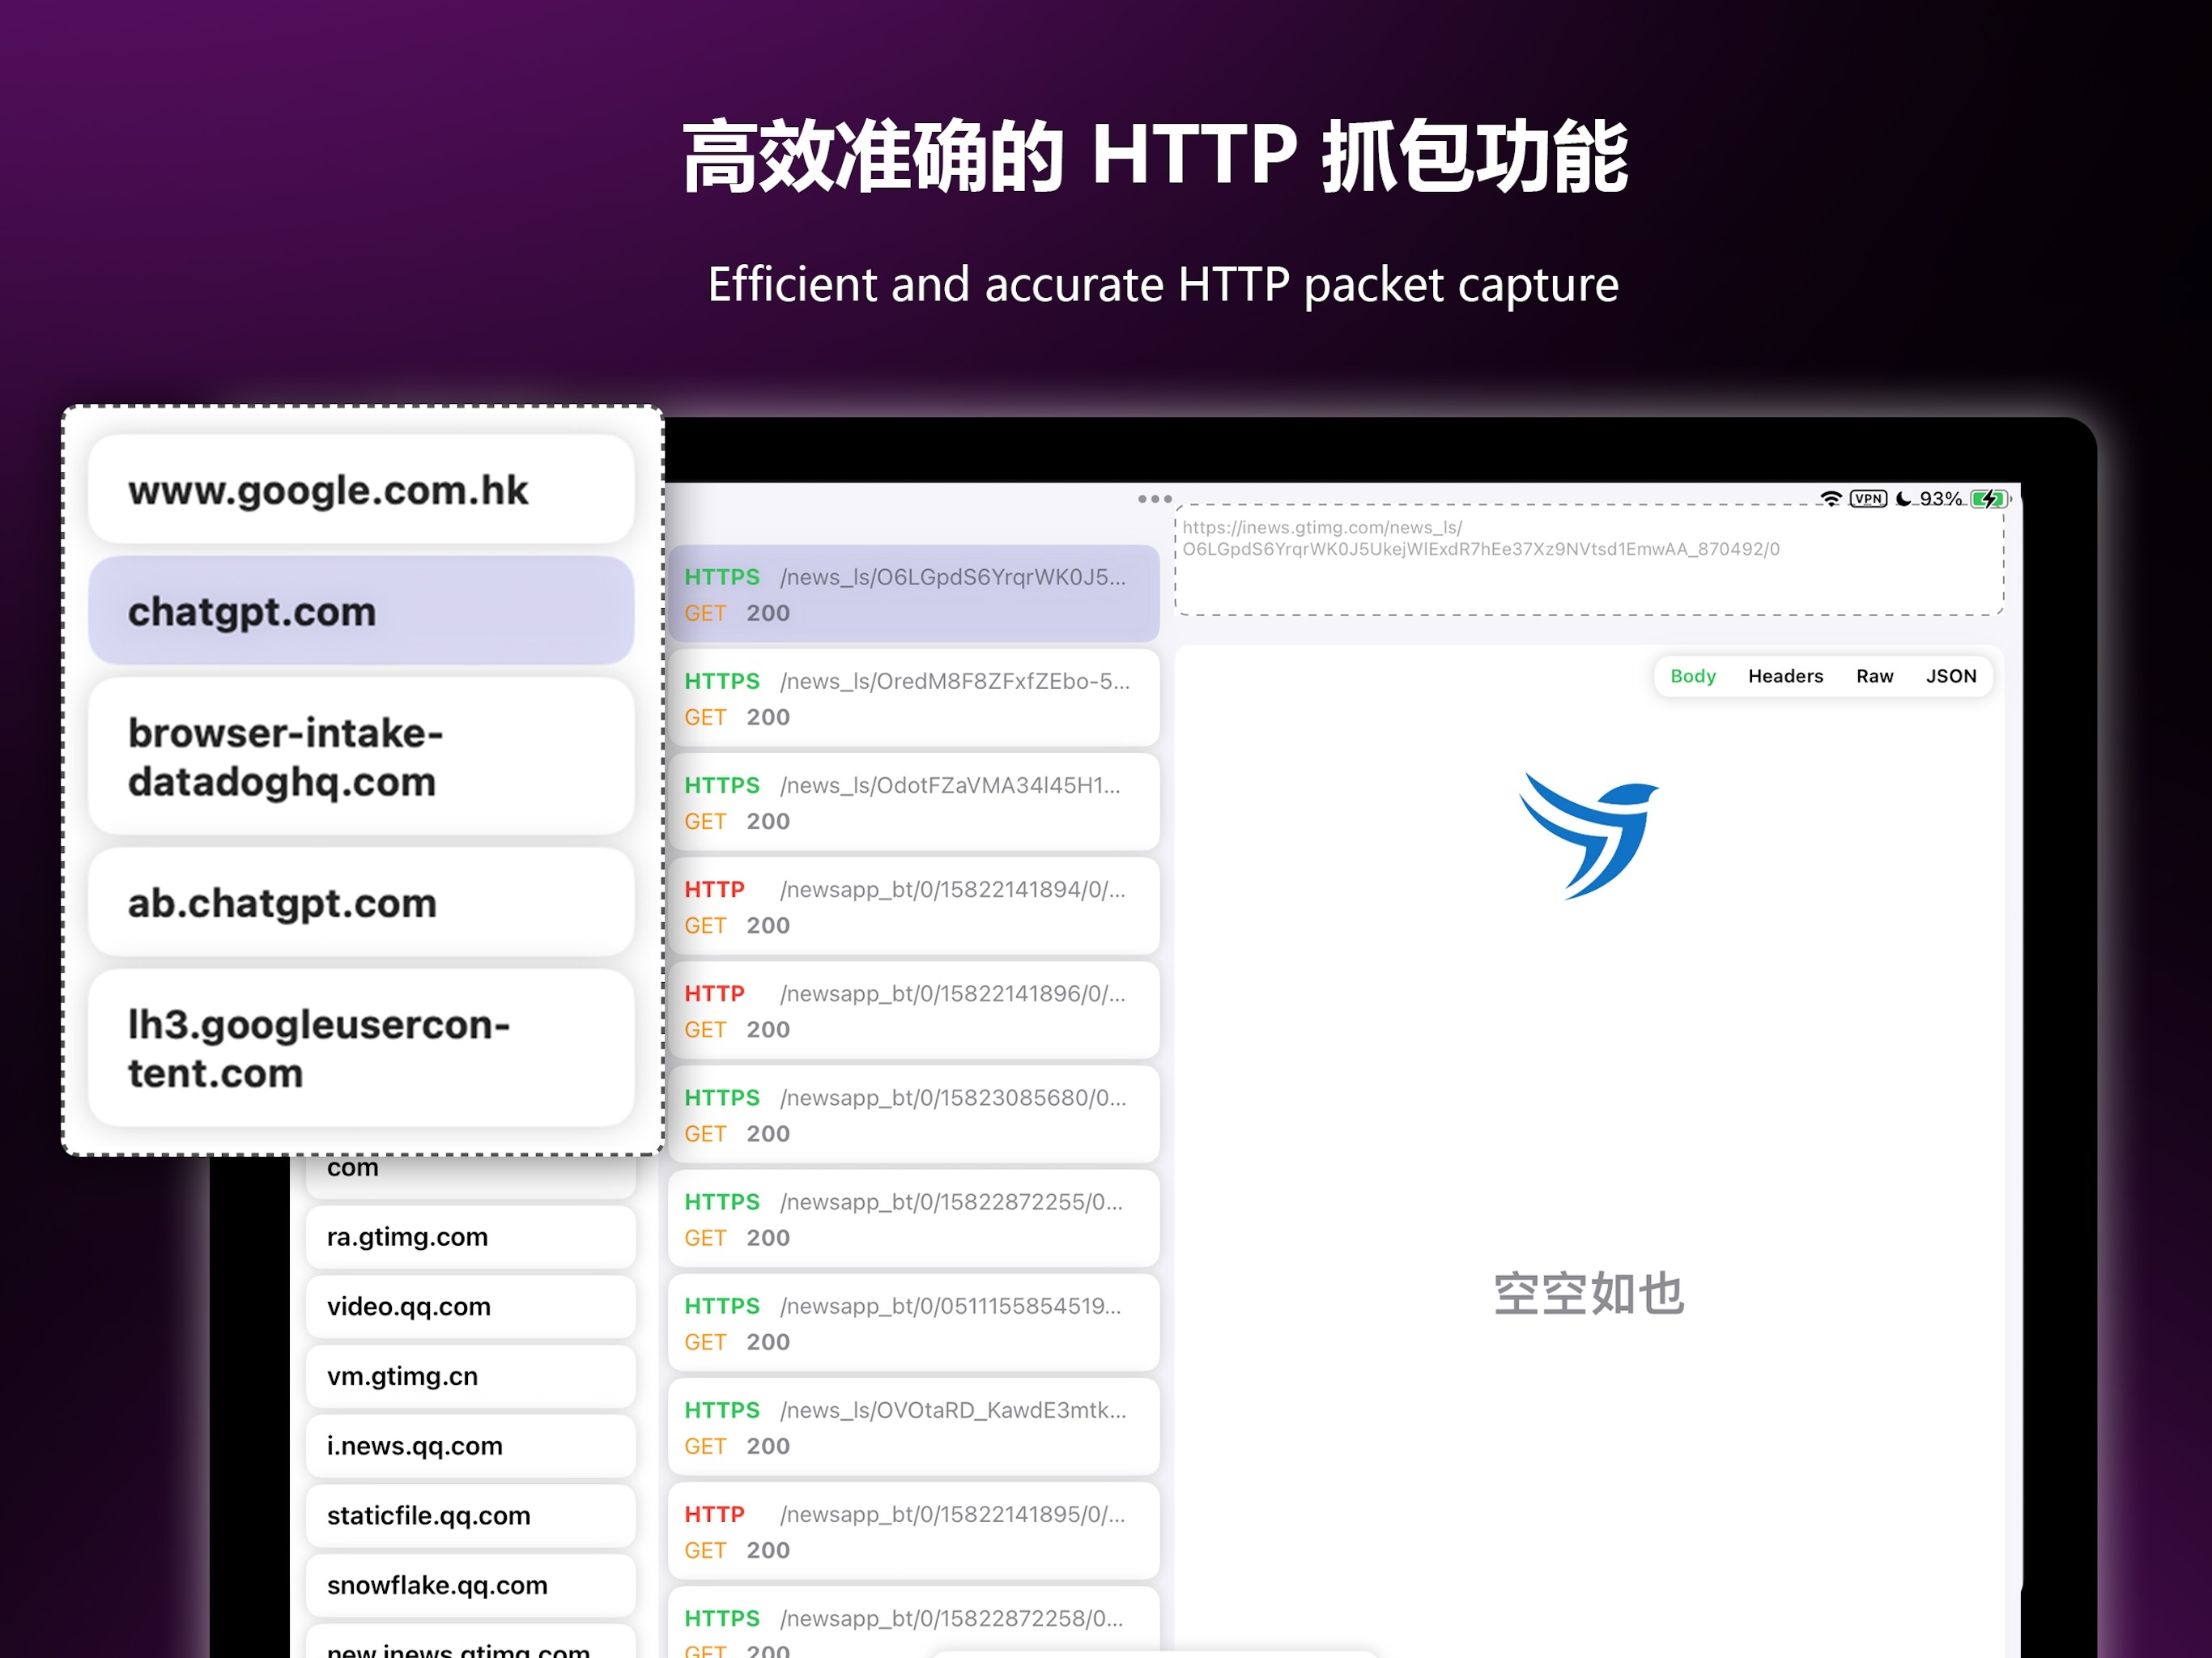
Task: Open request /news_ls/O6LGpdS6YrqrWK0J5...
Action: [913, 594]
